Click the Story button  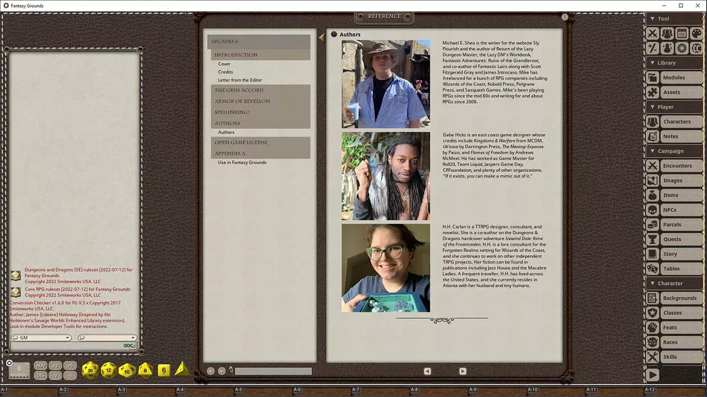tap(681, 254)
